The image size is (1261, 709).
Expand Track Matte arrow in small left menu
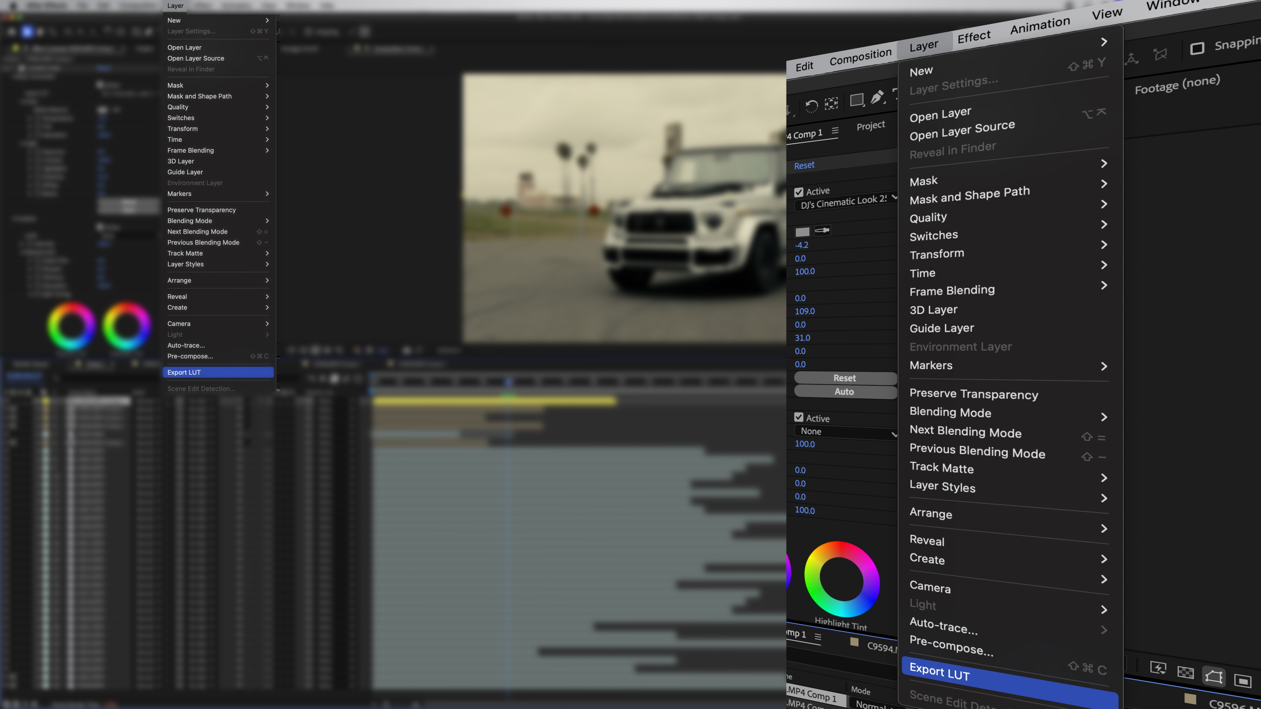pos(267,253)
